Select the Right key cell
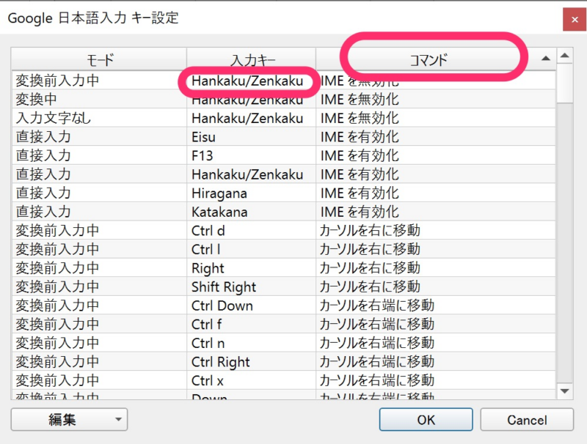 (x=251, y=268)
